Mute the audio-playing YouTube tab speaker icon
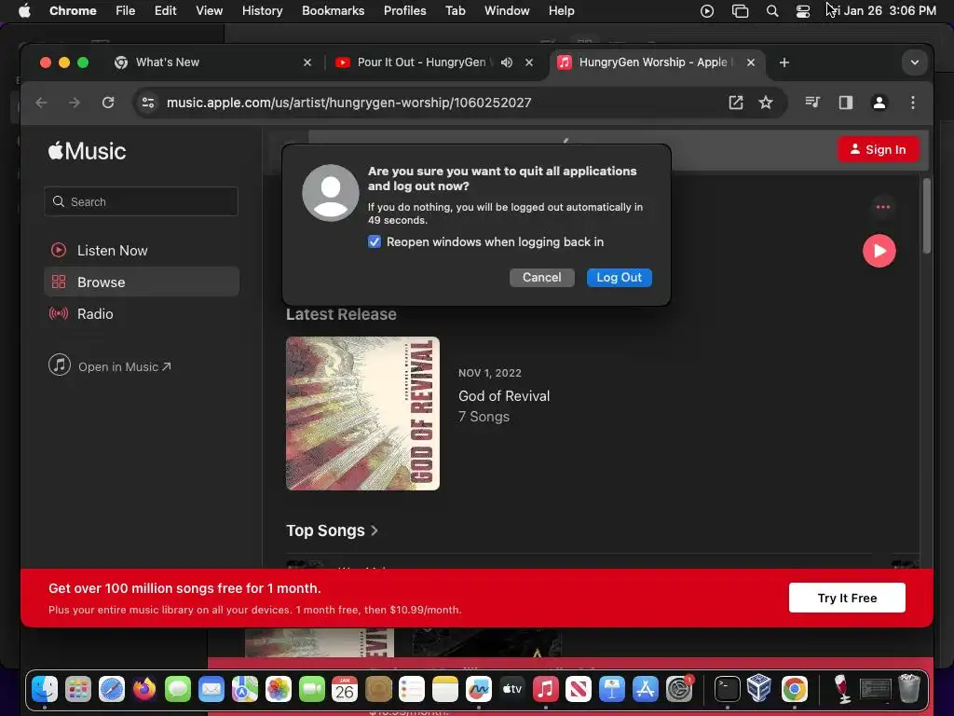 pos(506,62)
